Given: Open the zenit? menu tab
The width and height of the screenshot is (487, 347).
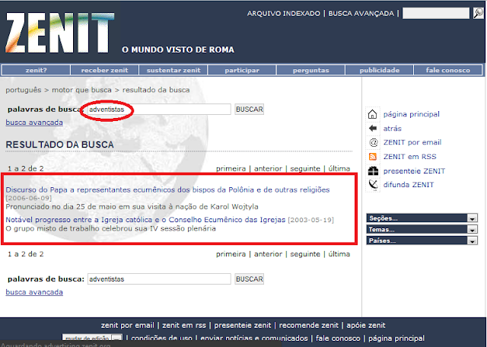Looking at the screenshot, I should (36, 70).
